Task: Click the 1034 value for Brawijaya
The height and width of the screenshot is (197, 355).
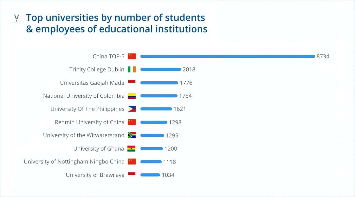Action: (x=168, y=175)
